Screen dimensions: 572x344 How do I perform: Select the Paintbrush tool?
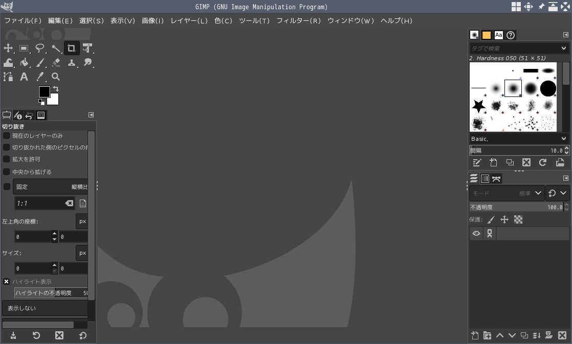pos(40,63)
